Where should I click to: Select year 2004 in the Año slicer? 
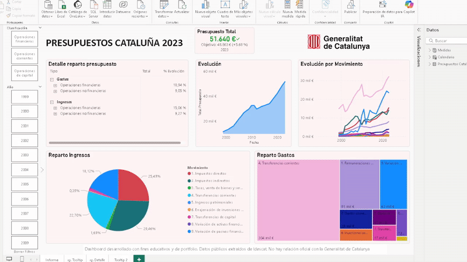tap(25, 170)
